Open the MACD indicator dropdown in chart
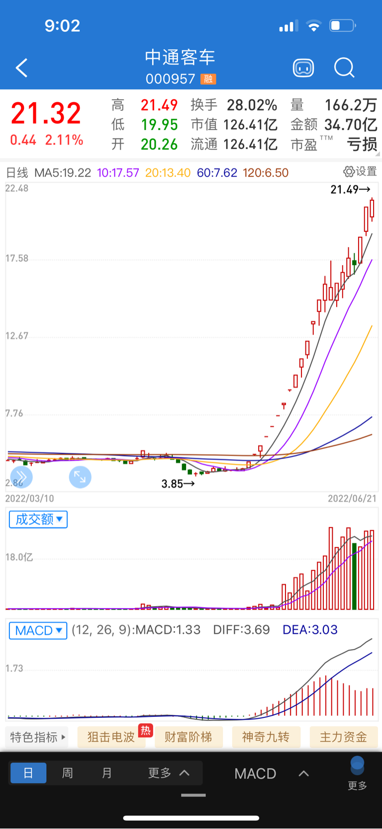The width and height of the screenshot is (382, 829). point(38,631)
